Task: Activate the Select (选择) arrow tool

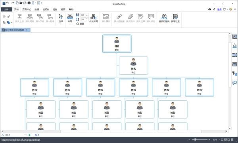Action: coord(61,16)
